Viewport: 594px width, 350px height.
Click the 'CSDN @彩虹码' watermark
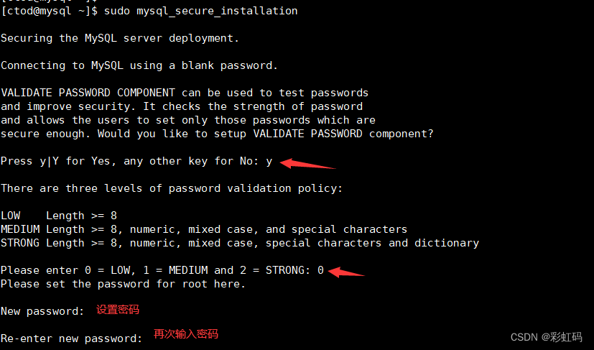[546, 337]
